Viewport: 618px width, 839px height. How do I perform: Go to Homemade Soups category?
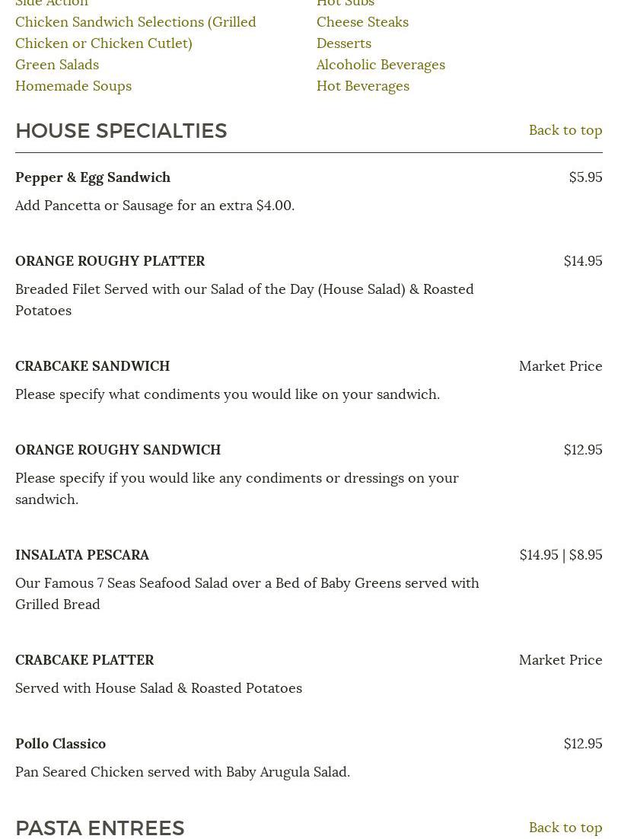tap(73, 86)
